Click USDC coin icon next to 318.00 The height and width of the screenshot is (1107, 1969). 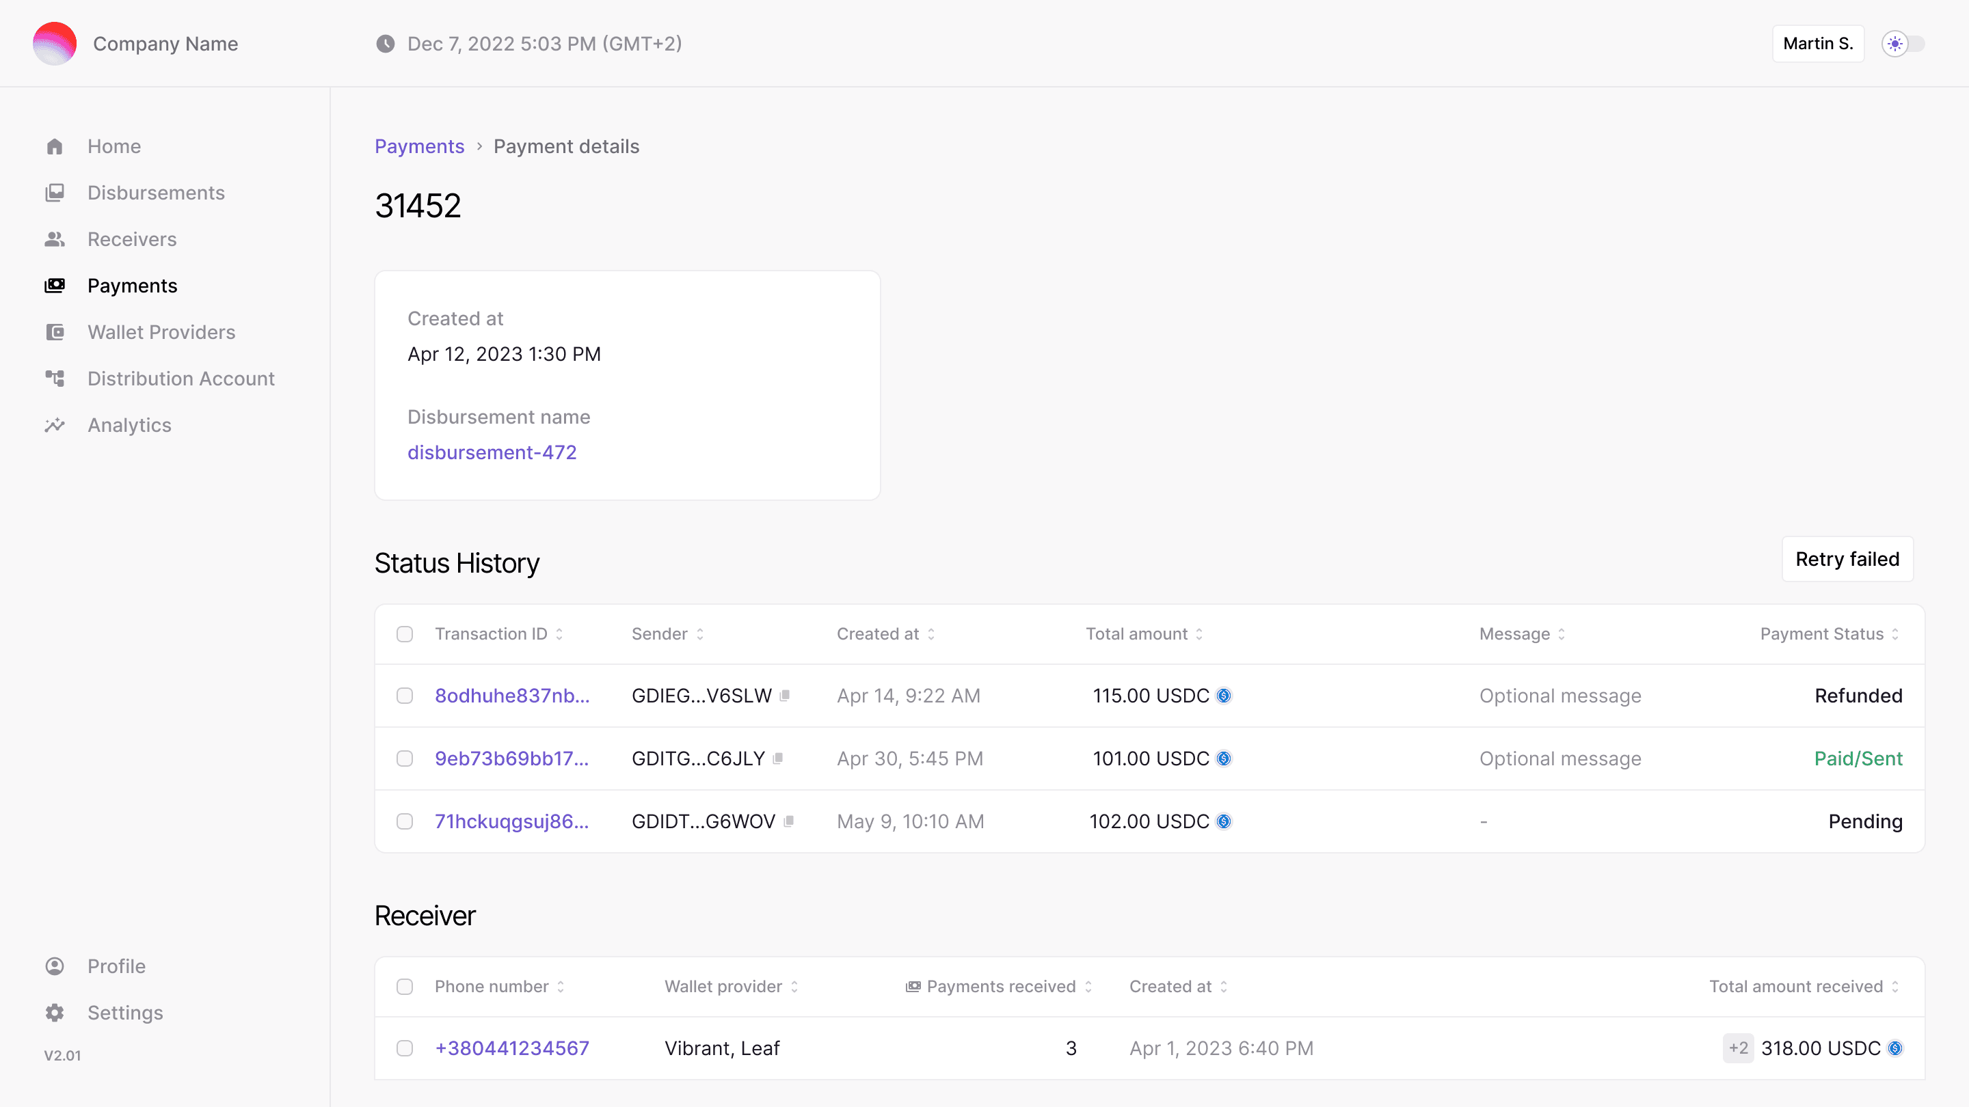click(x=1895, y=1048)
